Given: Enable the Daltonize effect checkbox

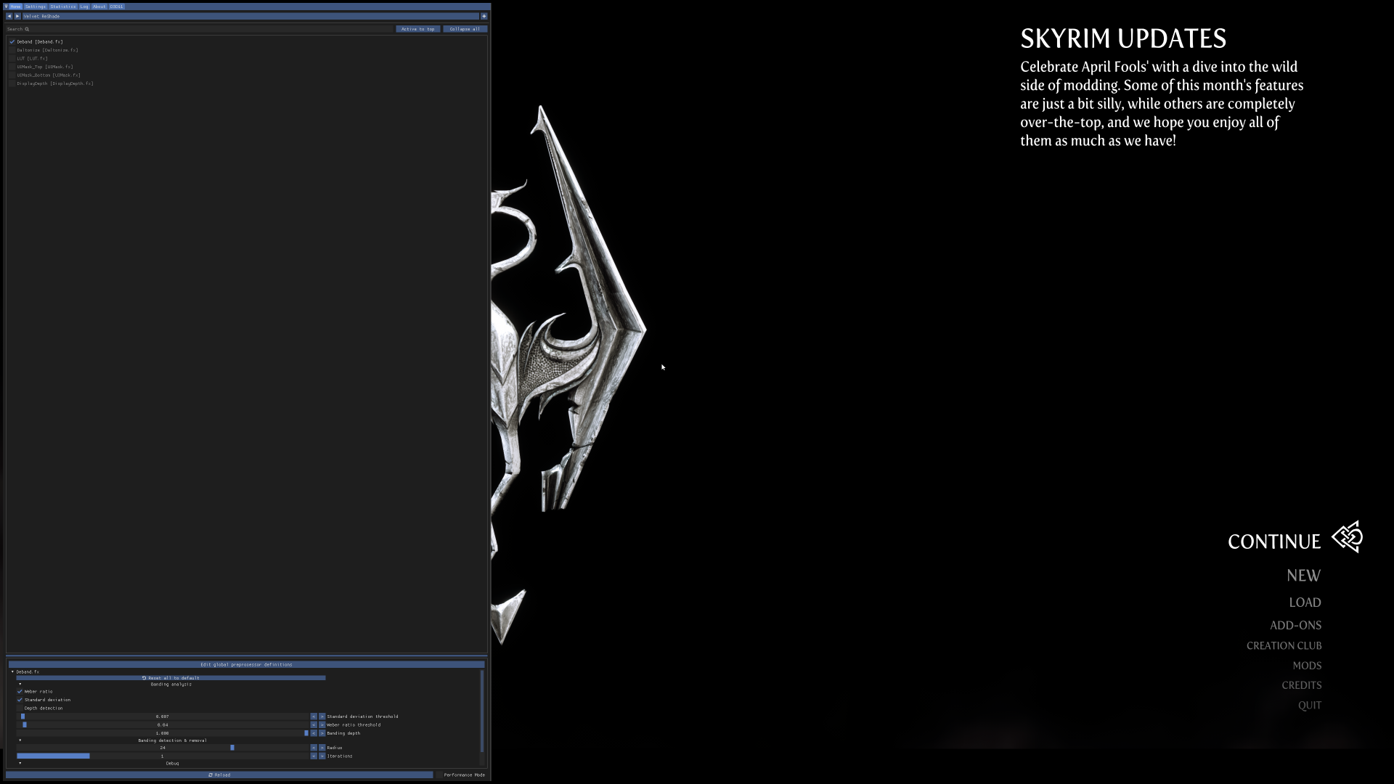Looking at the screenshot, I should click(12, 50).
